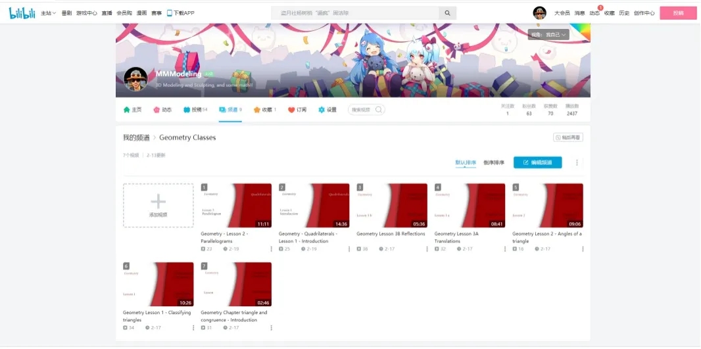The width and height of the screenshot is (701, 349).
Task: Open the Lesson 2 Parallelograms video thumbnail
Action: pos(236,206)
